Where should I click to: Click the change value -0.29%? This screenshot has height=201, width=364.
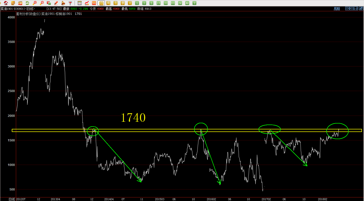[84, 9]
